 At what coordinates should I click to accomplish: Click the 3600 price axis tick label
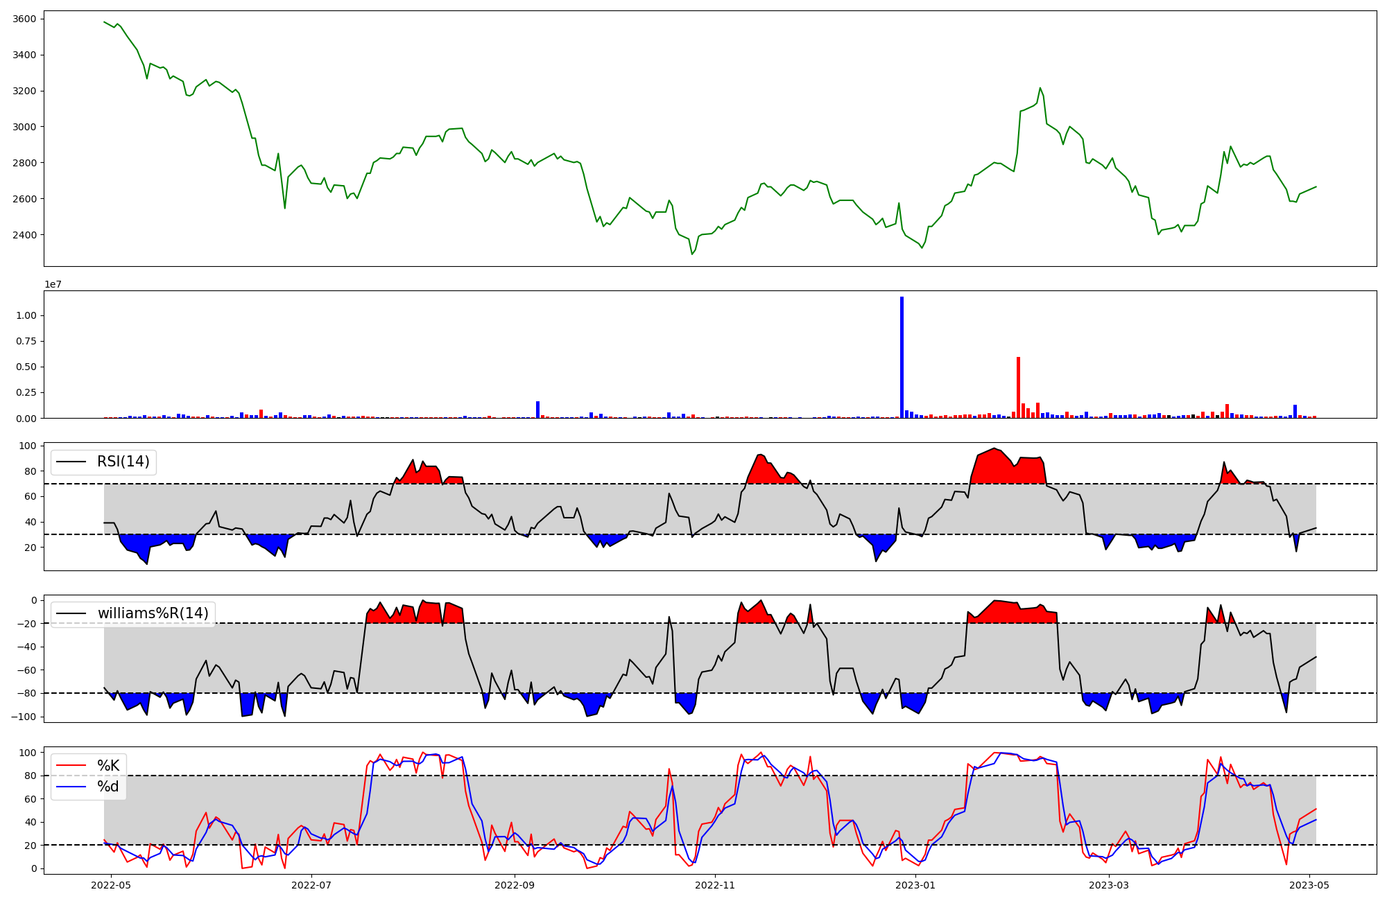click(25, 19)
